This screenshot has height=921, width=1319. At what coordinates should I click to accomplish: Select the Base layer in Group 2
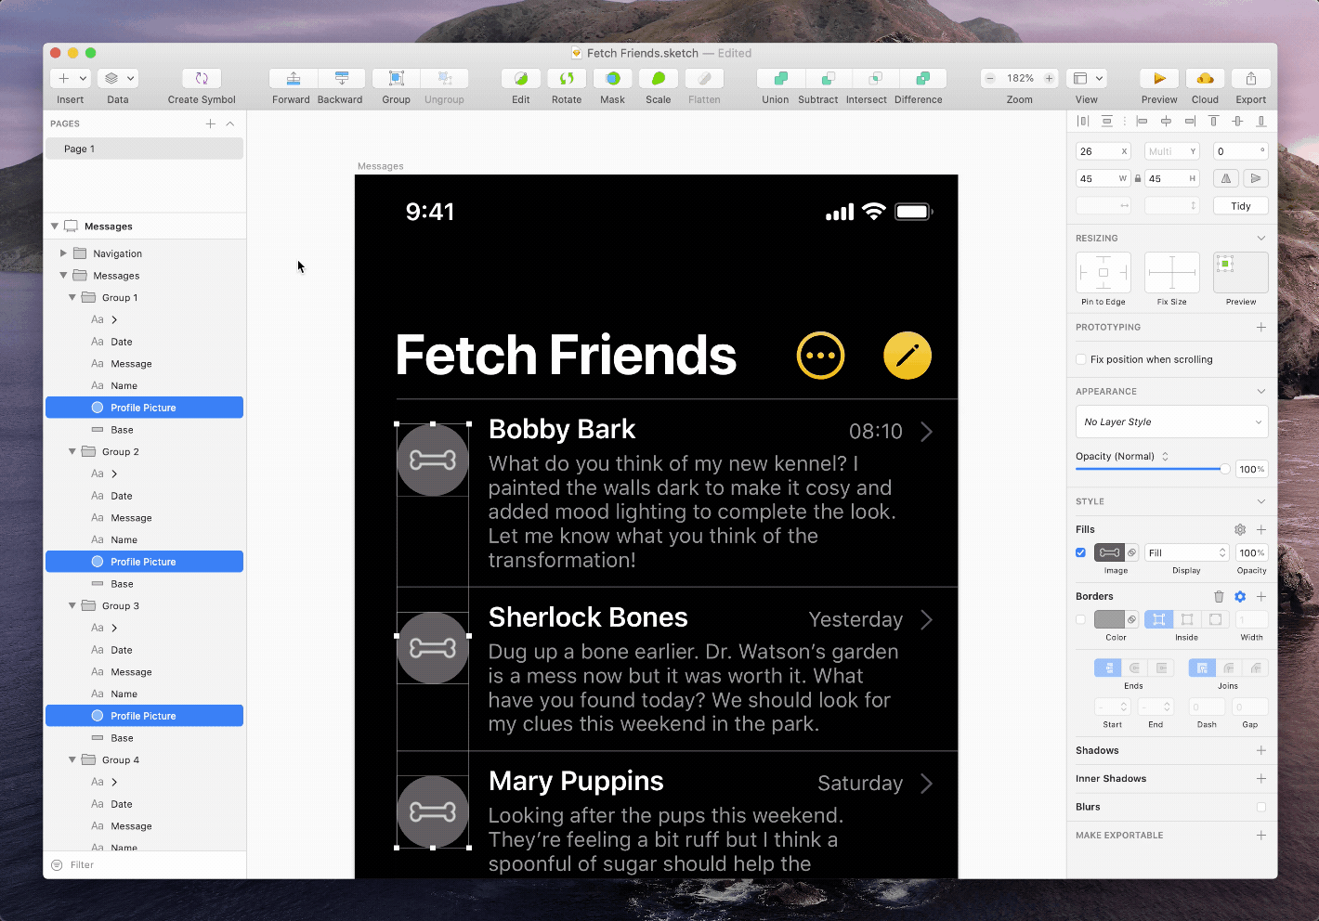145,584
